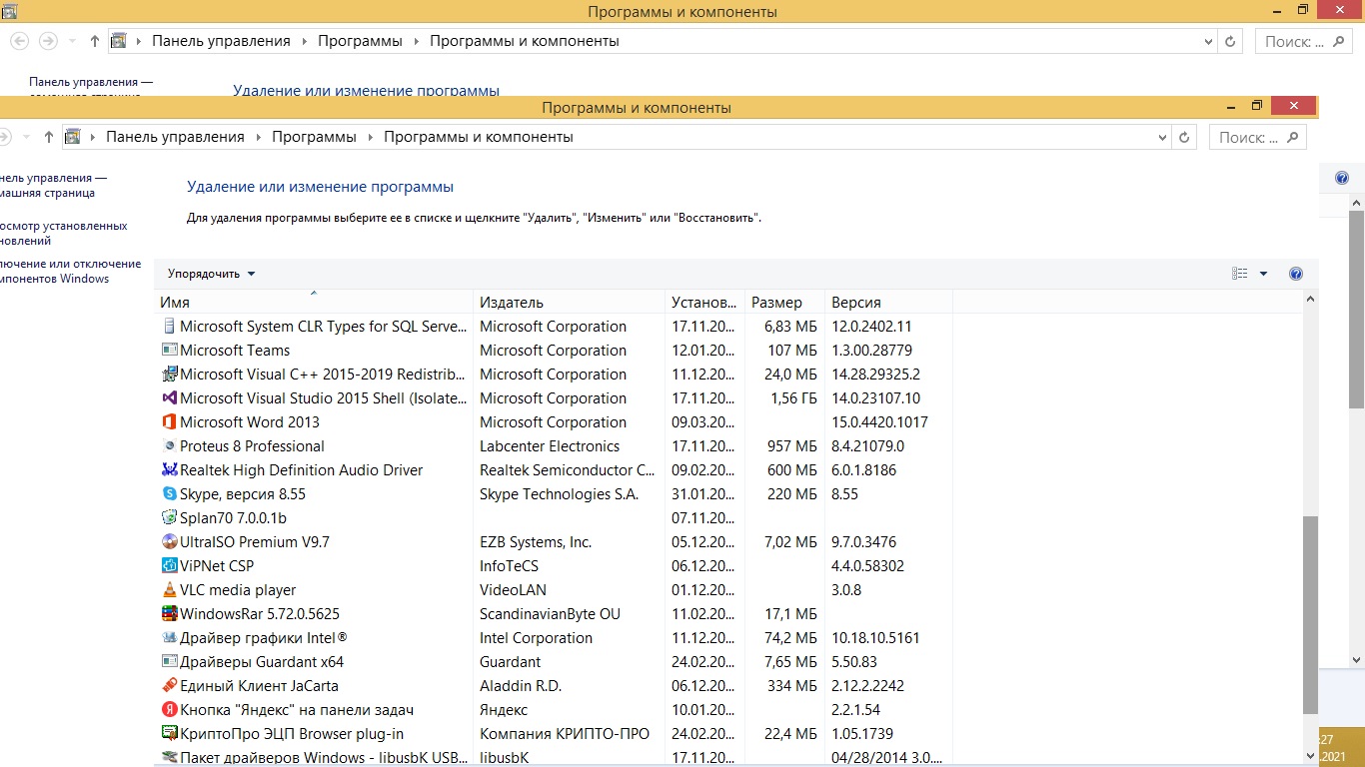This screenshot has width=1365, height=767.
Task: Click scroll down arrow of program list
Action: [1310, 756]
